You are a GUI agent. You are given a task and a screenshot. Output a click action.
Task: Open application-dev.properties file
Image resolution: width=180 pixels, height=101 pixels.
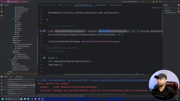pyautogui.click(x=21, y=68)
